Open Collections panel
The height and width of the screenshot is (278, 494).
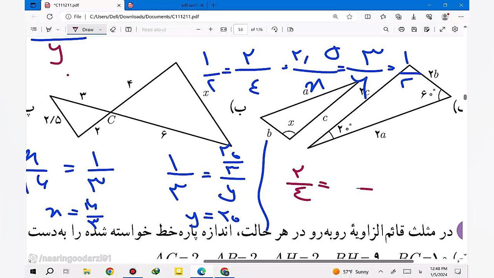click(x=399, y=17)
